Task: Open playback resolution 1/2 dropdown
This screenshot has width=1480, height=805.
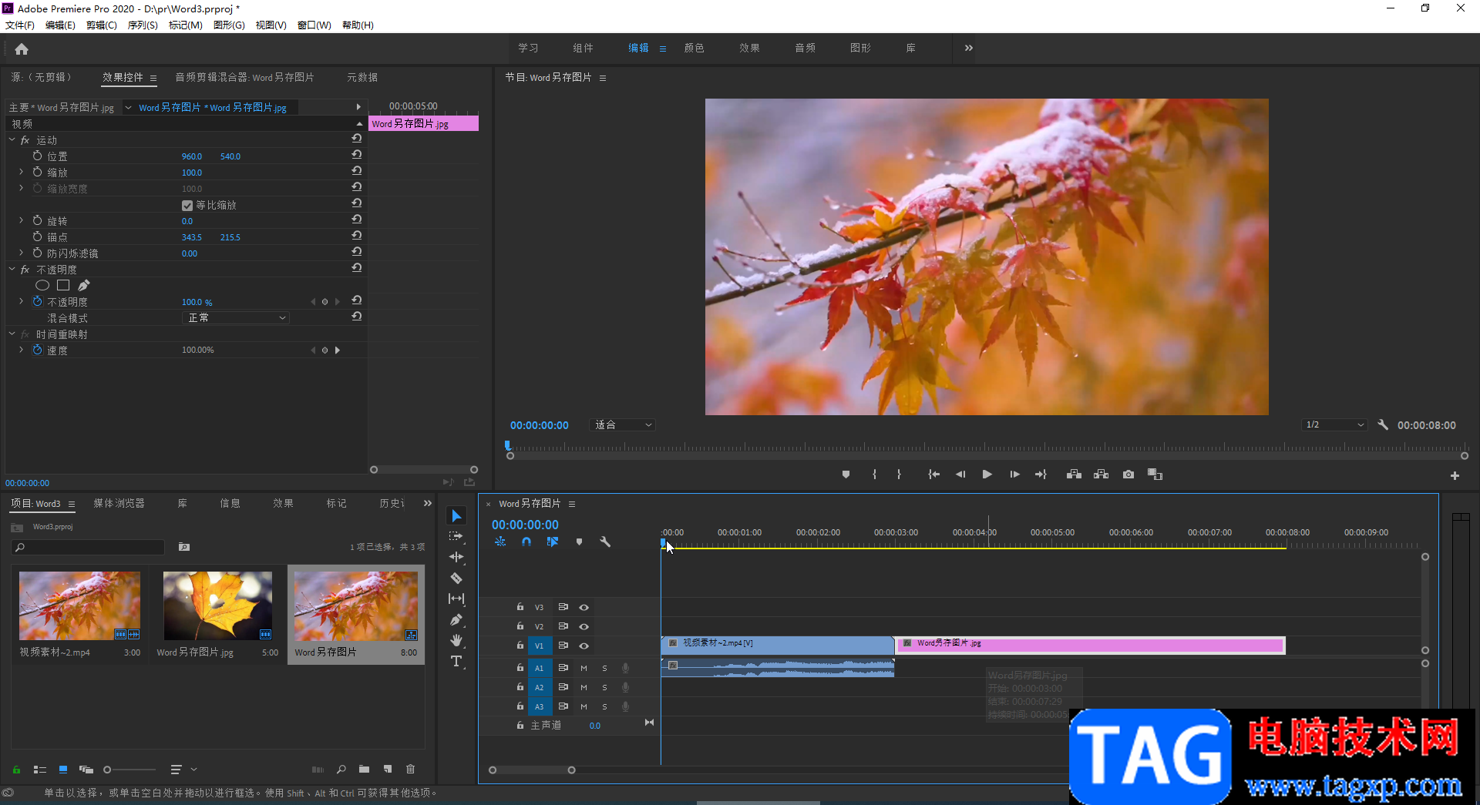Action: coord(1334,424)
